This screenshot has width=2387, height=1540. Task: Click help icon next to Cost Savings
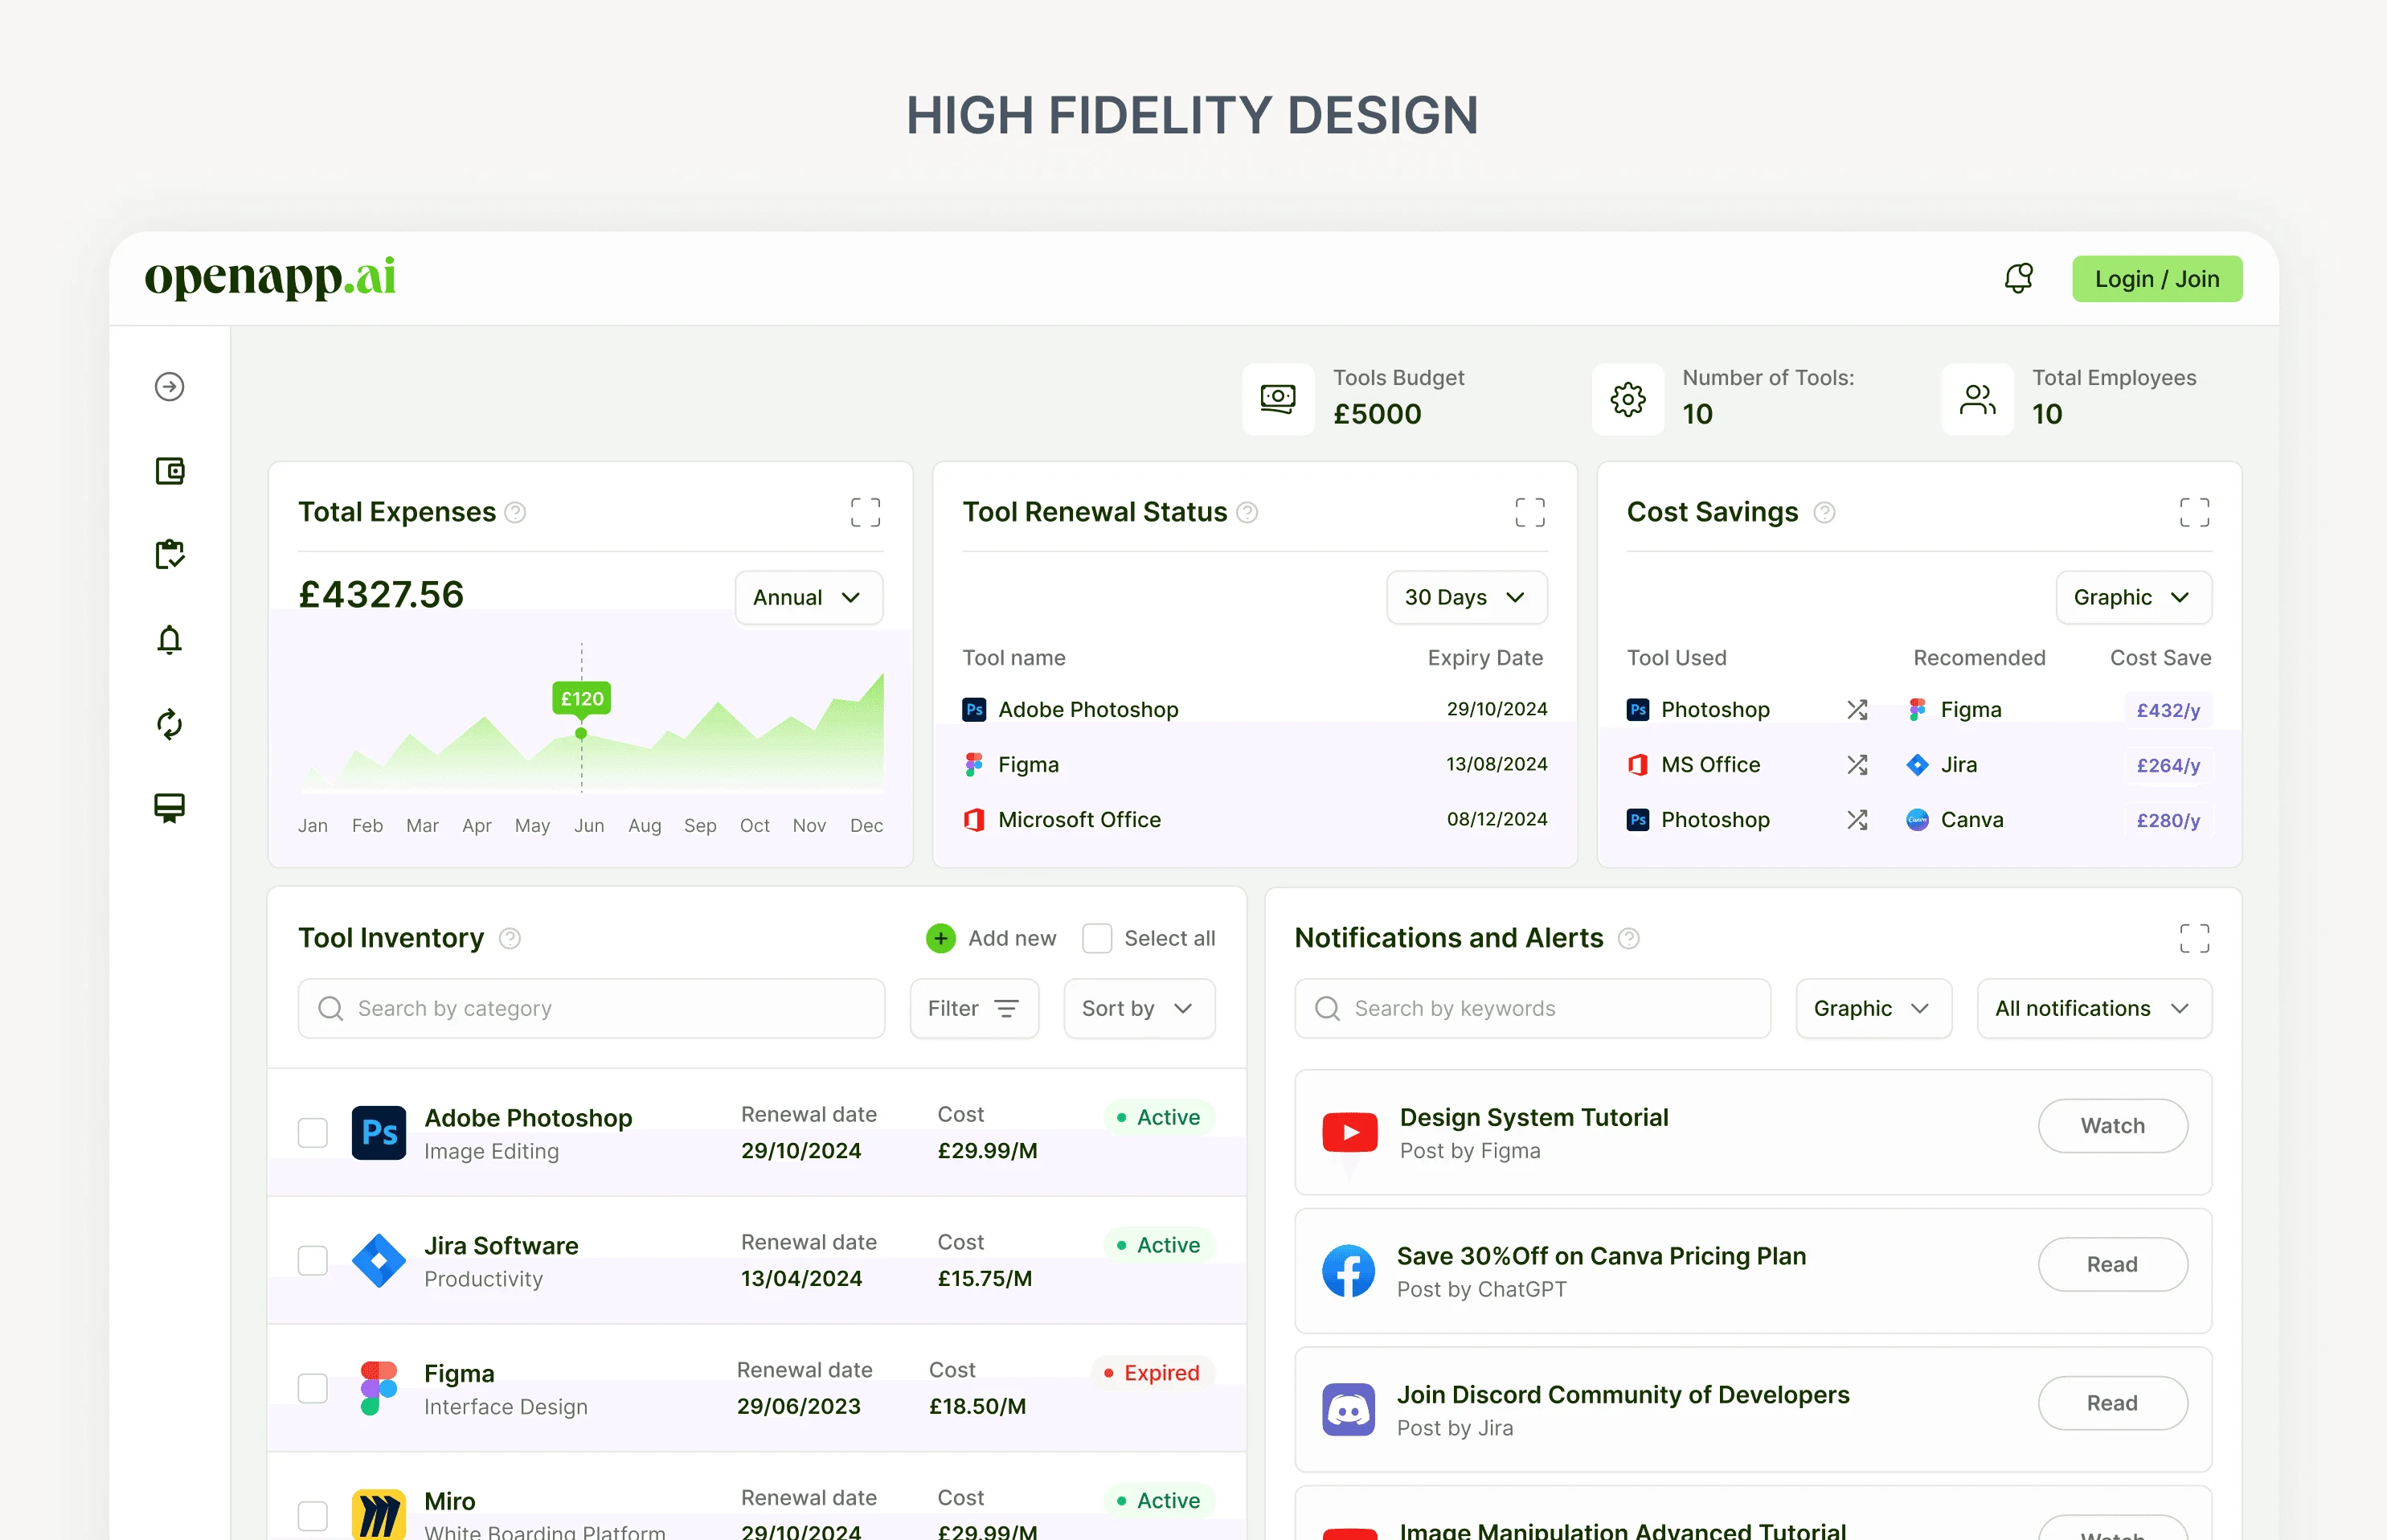pos(1824,512)
